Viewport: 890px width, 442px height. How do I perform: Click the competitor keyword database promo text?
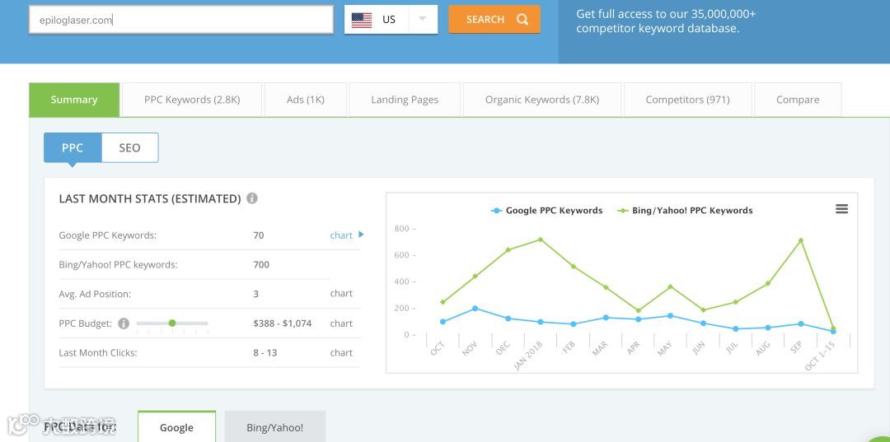click(666, 21)
